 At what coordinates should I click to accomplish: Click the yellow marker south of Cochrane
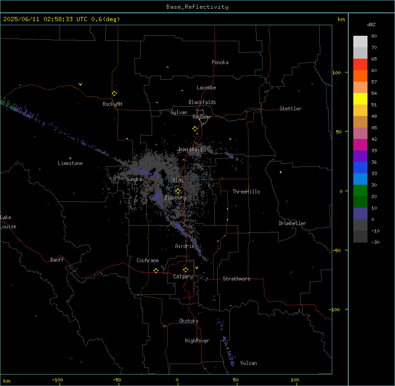pos(156,270)
